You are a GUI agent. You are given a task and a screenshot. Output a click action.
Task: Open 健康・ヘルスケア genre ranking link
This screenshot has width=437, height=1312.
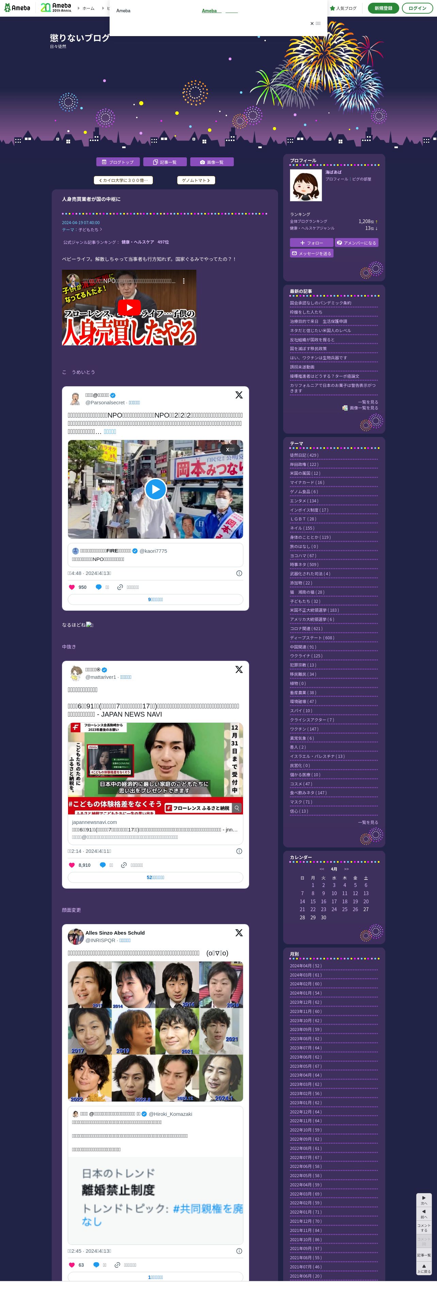(137, 243)
